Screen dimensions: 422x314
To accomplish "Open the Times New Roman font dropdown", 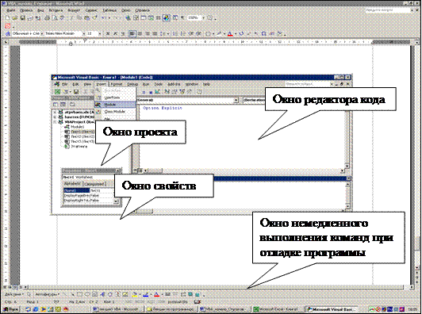I will pyautogui.click(x=84, y=33).
